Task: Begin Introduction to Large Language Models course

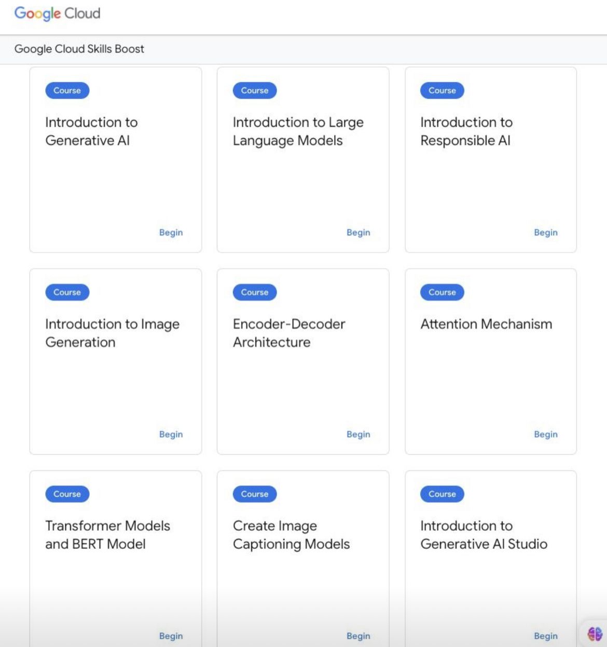Action: [x=358, y=233]
